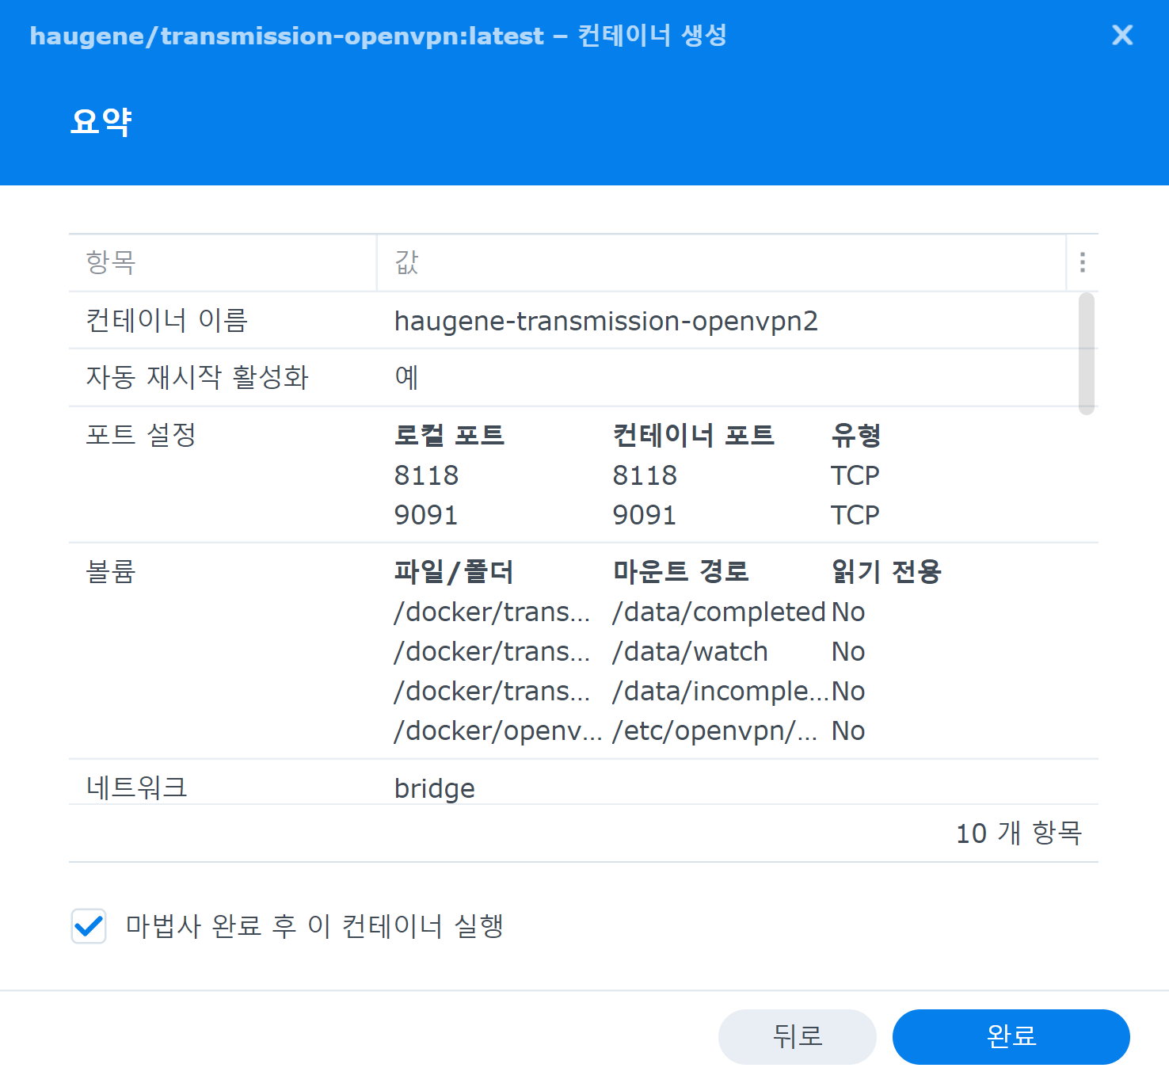The image size is (1169, 1083).
Task: Click mount path /etc/openvpn/...
Action: tap(714, 730)
